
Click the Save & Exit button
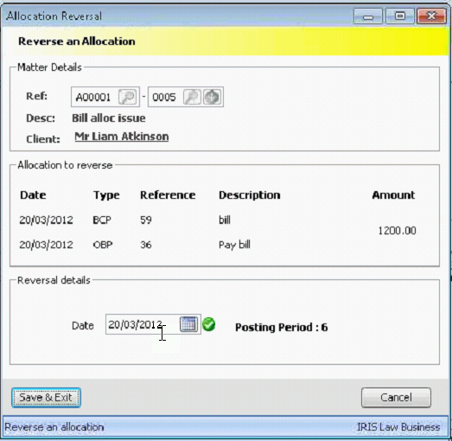(x=46, y=398)
